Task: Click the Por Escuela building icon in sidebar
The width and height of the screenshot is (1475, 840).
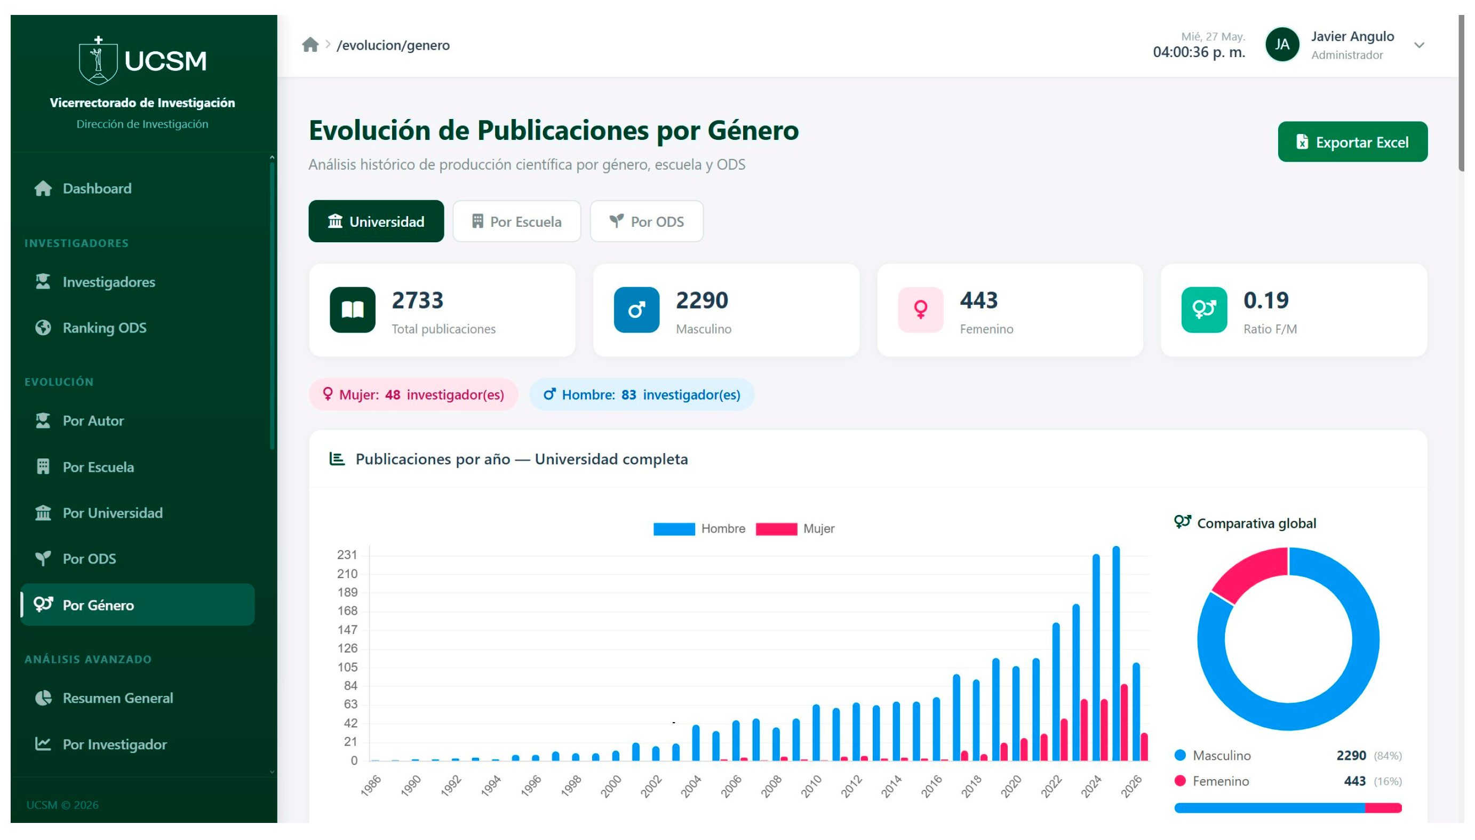Action: click(43, 467)
